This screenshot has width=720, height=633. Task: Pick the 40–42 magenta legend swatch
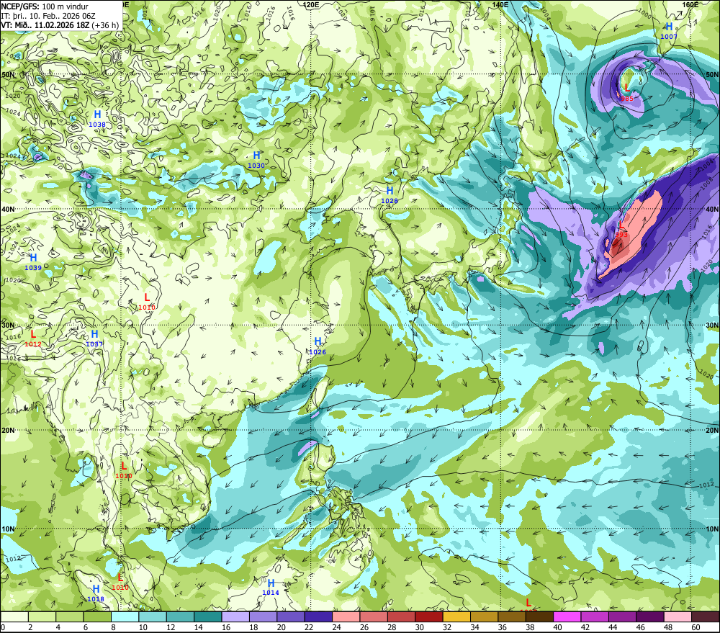567,616
